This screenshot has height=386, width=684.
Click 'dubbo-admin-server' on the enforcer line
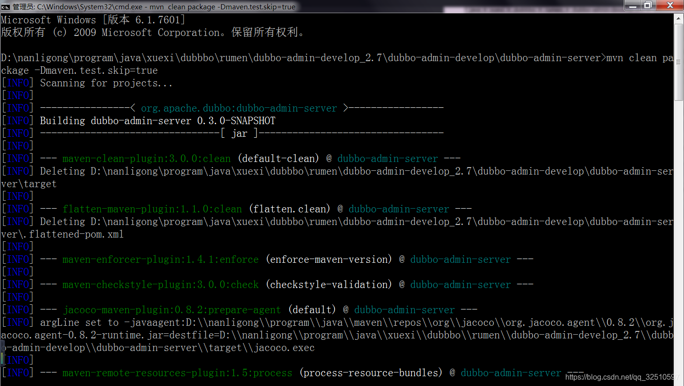pos(461,260)
